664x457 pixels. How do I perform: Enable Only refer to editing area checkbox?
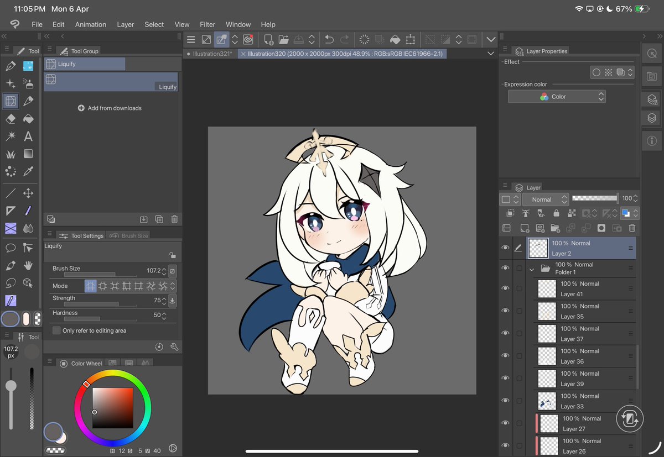[x=56, y=330]
